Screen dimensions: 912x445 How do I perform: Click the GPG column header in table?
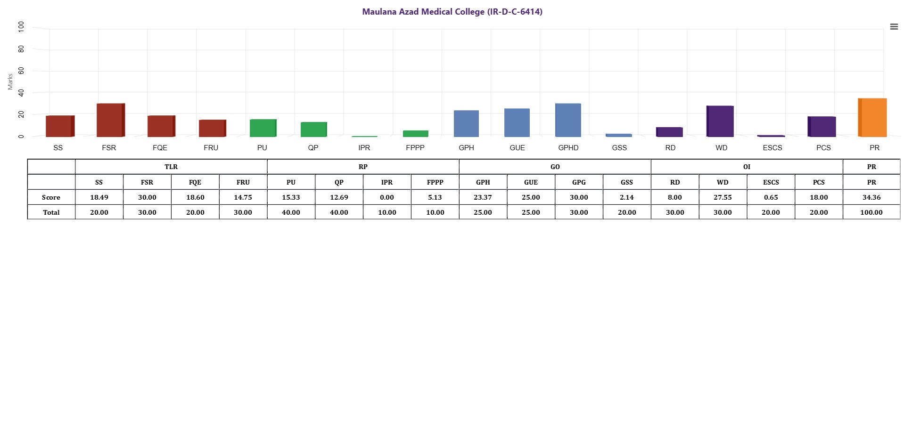click(x=579, y=182)
